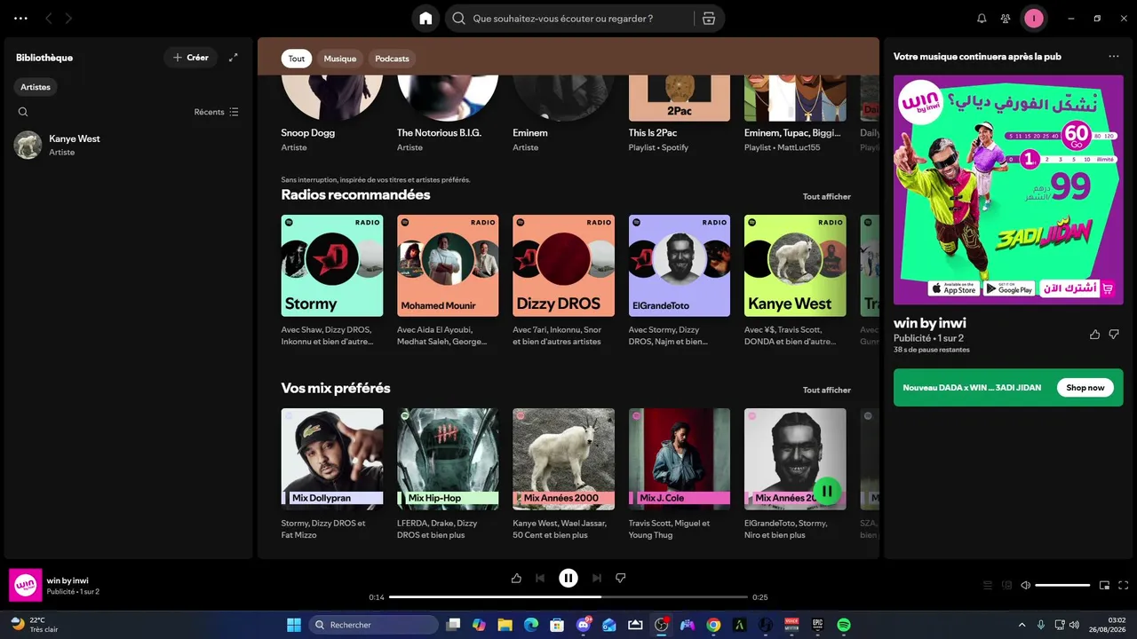Switch to the Podcasts filter tab
The image size is (1137, 639).
tap(392, 59)
